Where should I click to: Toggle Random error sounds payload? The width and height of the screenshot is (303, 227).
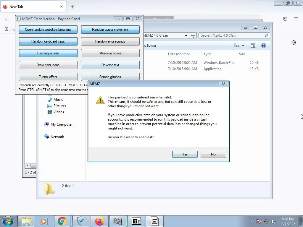[x=110, y=41]
